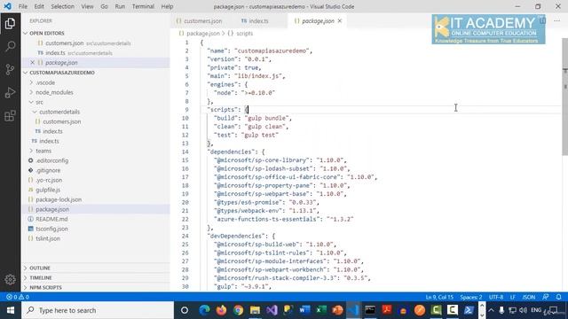Expand the Outline panel
The width and height of the screenshot is (568, 319).
96,268
